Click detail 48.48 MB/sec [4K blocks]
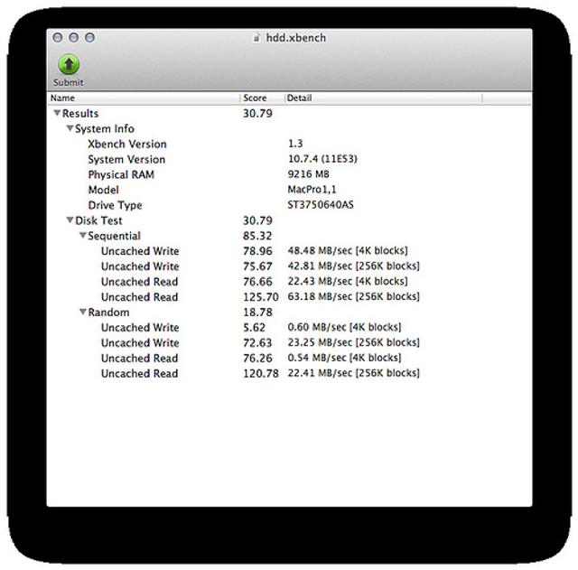This screenshot has height=570, width=578. pos(348,251)
